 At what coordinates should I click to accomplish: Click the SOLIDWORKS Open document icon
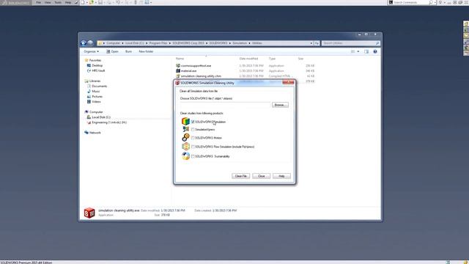pyautogui.click(x=92, y=2)
